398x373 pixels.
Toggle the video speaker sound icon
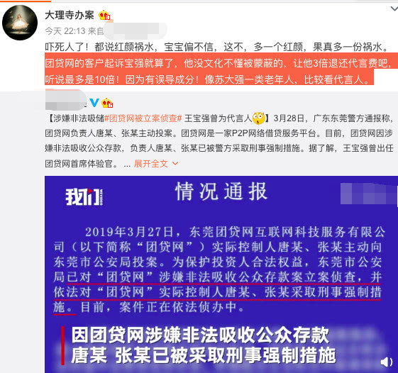pyautogui.click(x=387, y=362)
